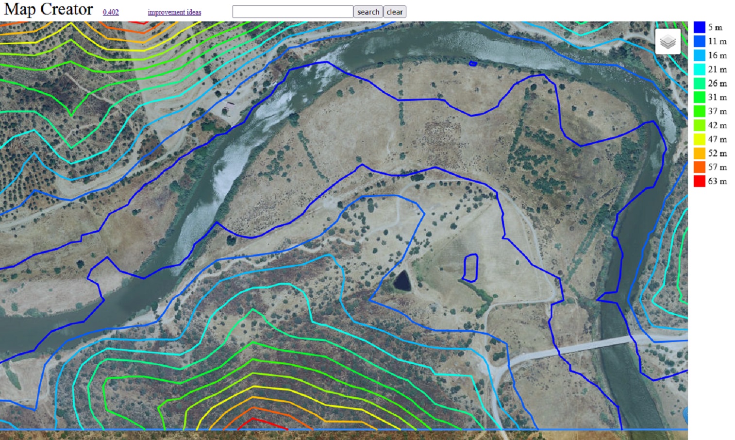This screenshot has width=735, height=440.
Task: Click the '52 m' legend label
Action: coord(718,153)
